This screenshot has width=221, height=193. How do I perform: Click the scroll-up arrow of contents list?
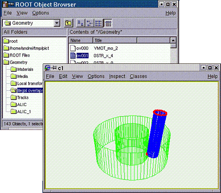pyautogui.click(x=173, y=40)
